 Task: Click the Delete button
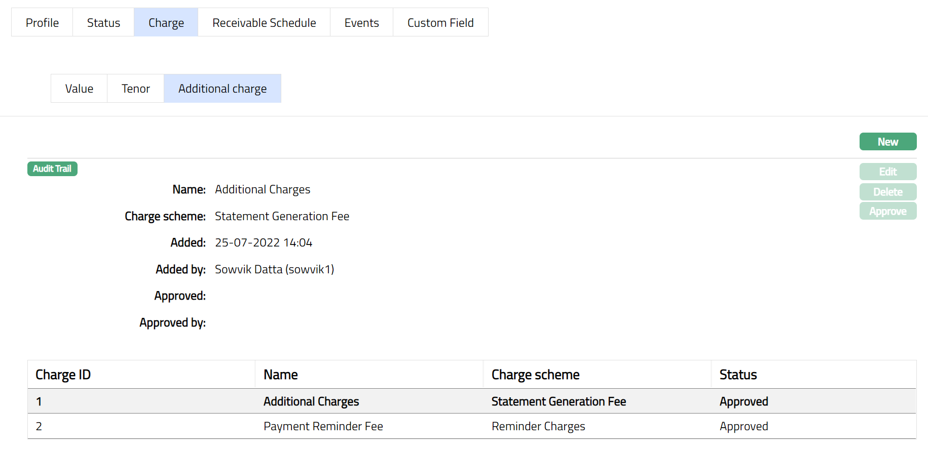pos(887,192)
